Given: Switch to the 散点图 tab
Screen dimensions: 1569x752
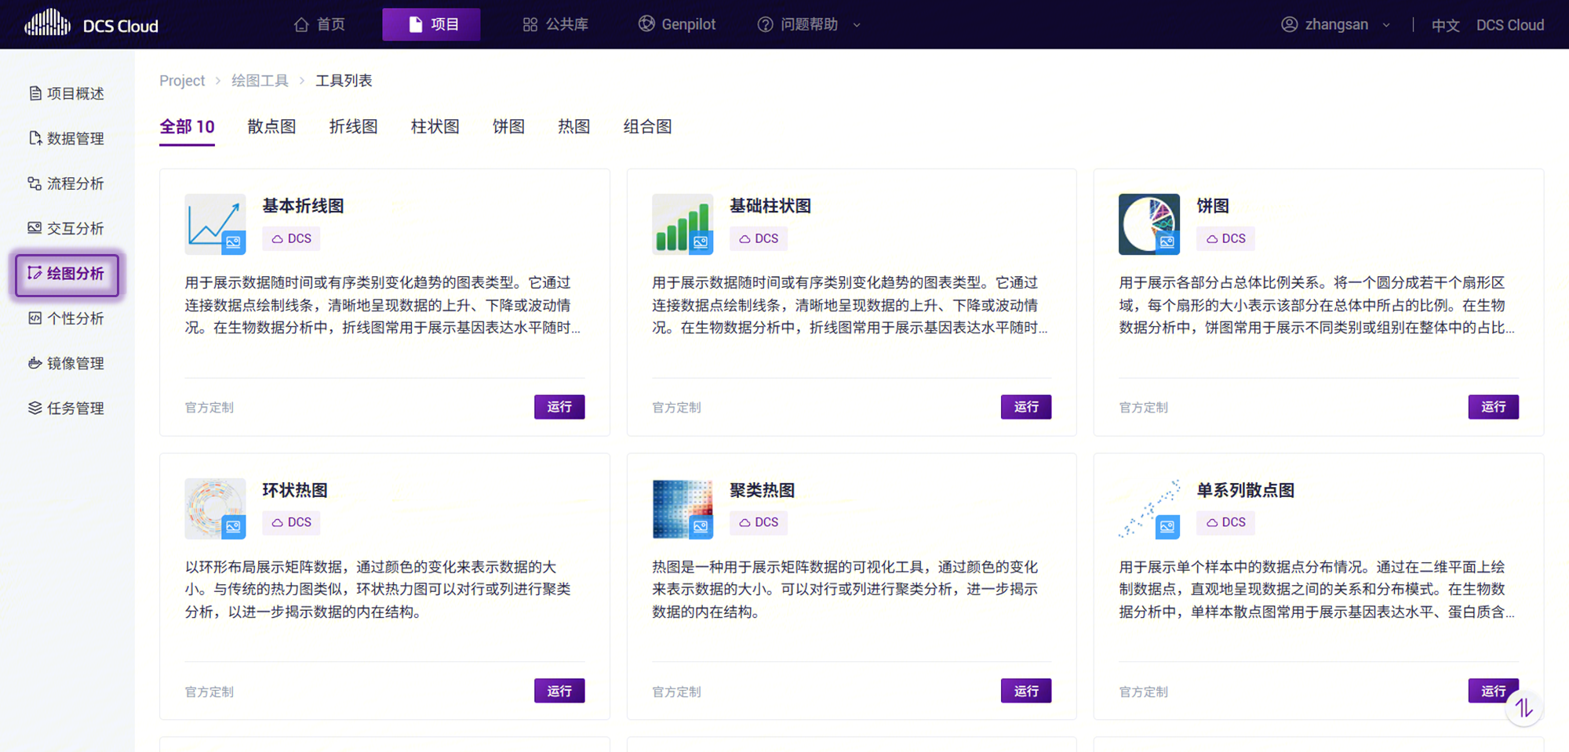Looking at the screenshot, I should click(271, 127).
